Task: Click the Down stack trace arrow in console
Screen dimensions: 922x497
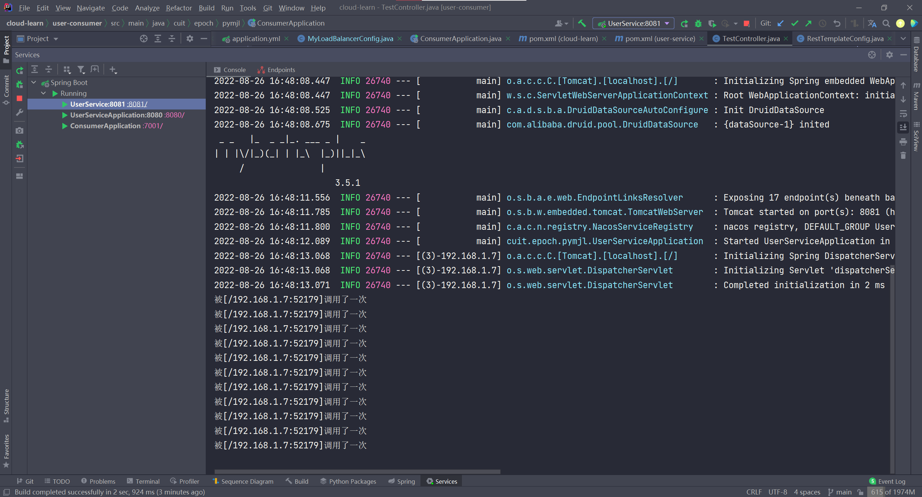Action: point(903,99)
